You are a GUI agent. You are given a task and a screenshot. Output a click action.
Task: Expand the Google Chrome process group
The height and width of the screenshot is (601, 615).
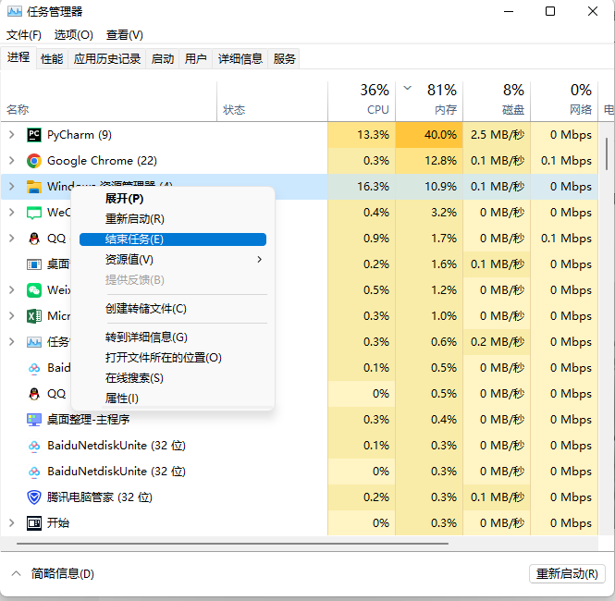click(12, 161)
